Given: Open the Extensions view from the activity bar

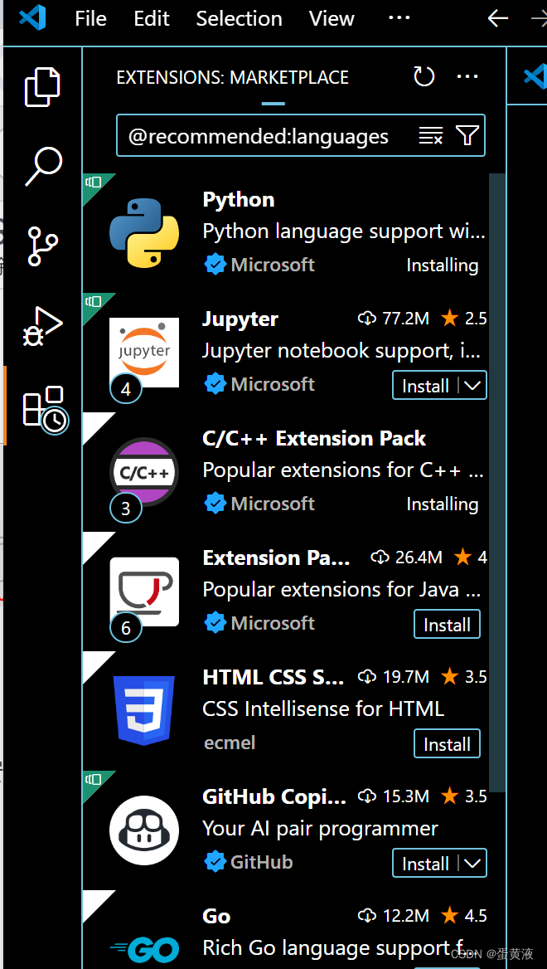Looking at the screenshot, I should point(41,407).
